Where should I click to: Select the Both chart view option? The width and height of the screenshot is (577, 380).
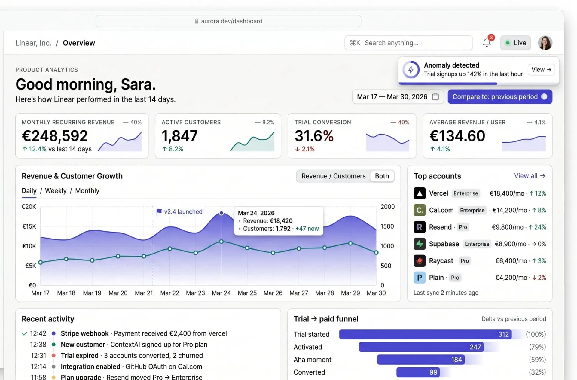[382, 176]
